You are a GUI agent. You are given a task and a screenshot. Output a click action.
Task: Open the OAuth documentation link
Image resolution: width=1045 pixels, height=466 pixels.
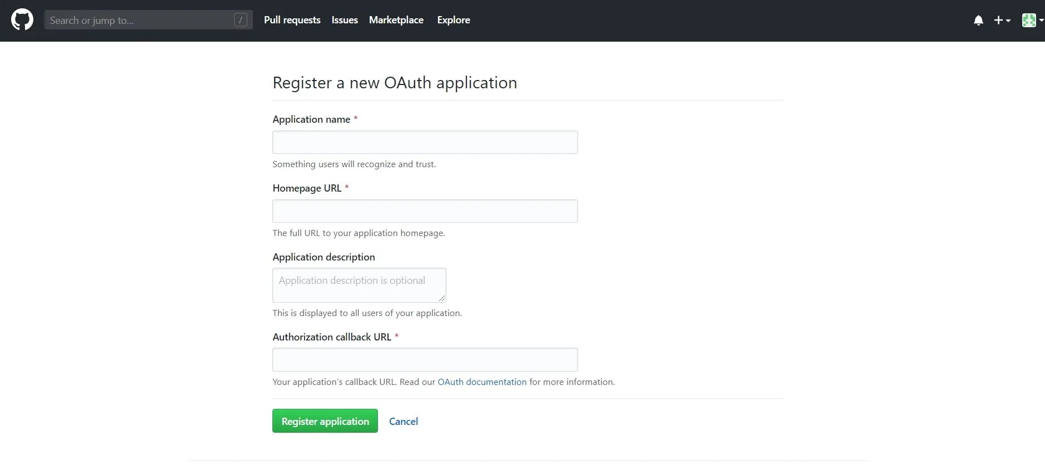(482, 382)
